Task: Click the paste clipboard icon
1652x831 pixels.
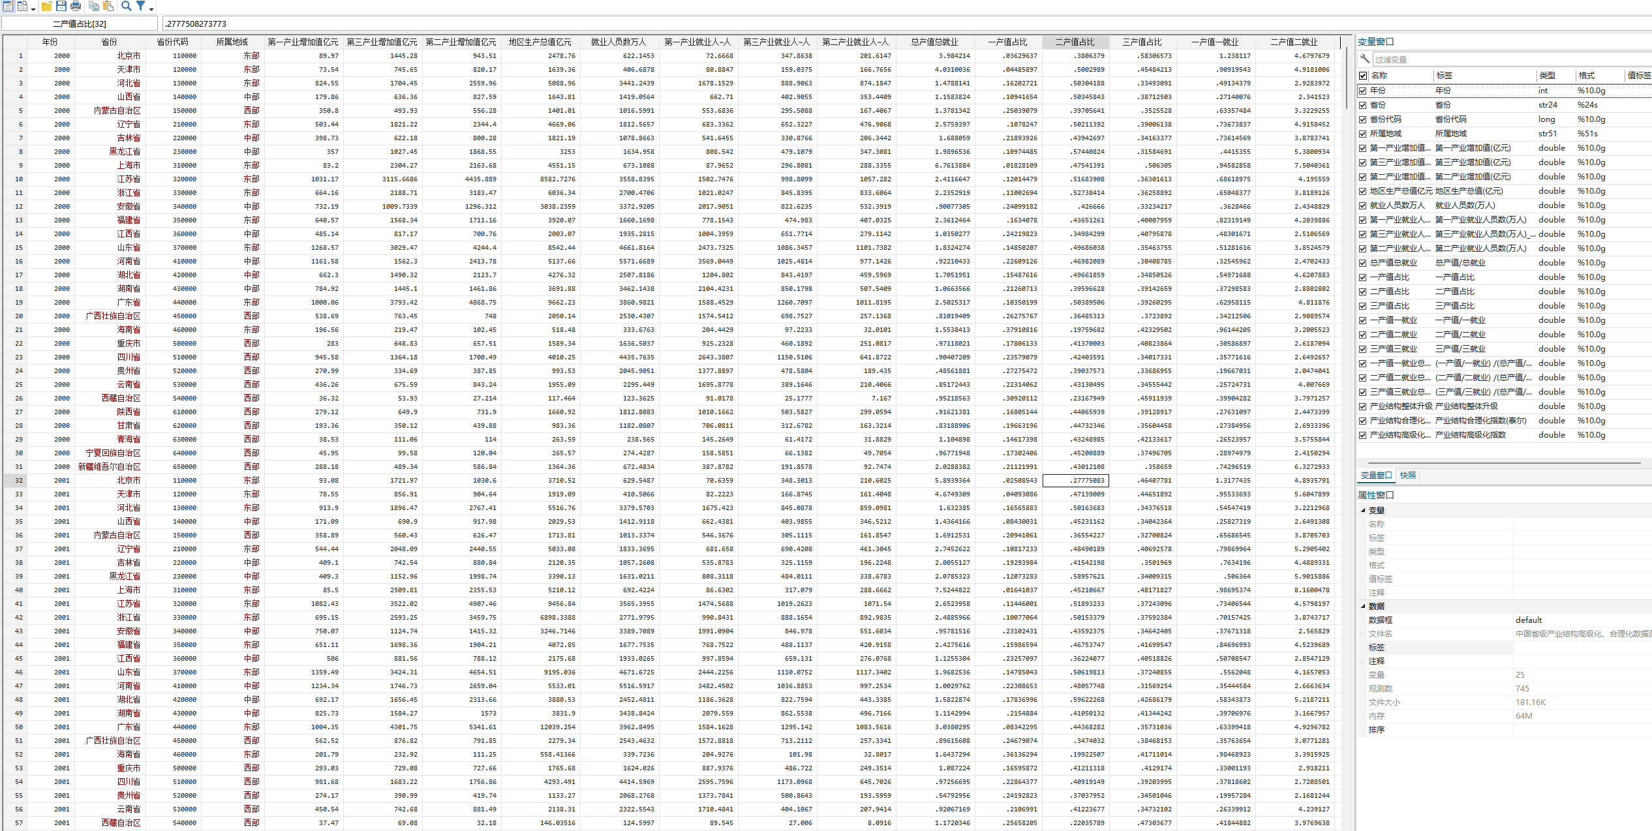Action: [x=108, y=6]
